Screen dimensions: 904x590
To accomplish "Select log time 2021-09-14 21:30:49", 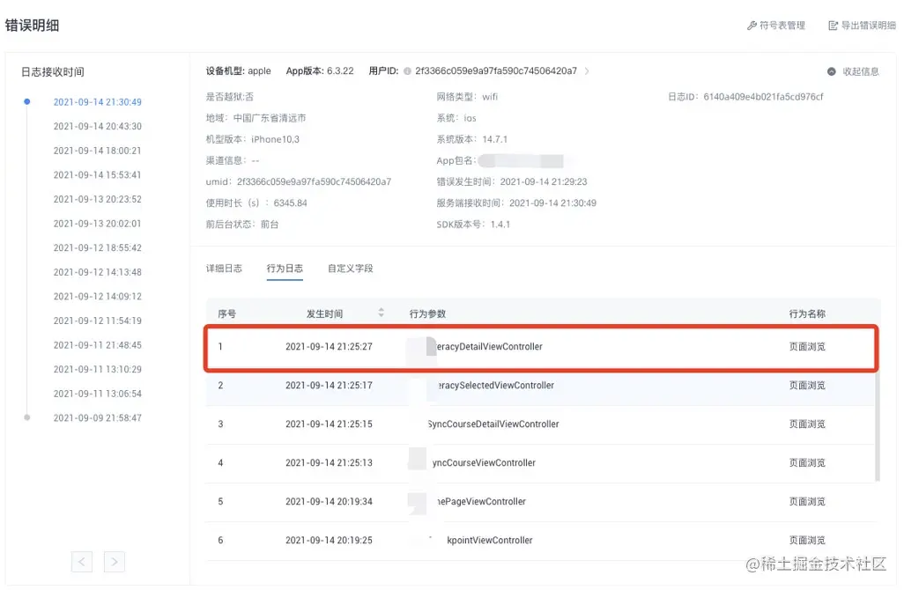I will pyautogui.click(x=98, y=102).
